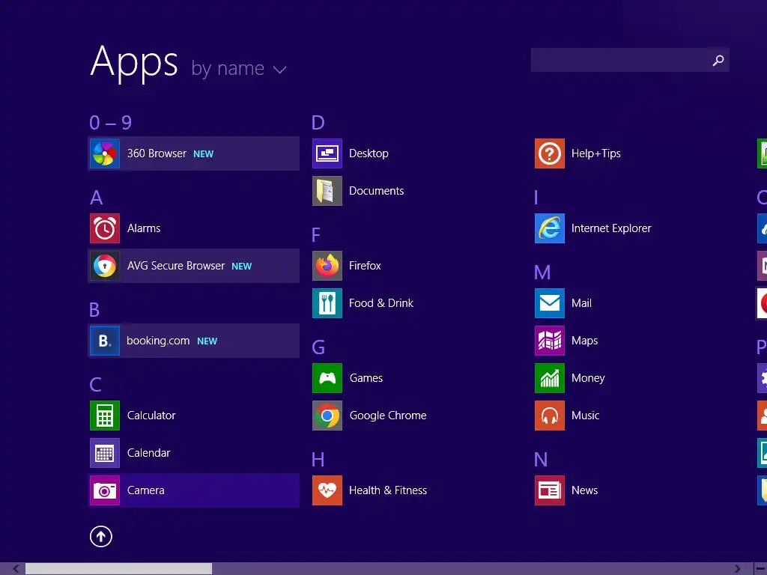Click the 'G' group letter header
Viewport: 767px width, 575px height.
(318, 347)
